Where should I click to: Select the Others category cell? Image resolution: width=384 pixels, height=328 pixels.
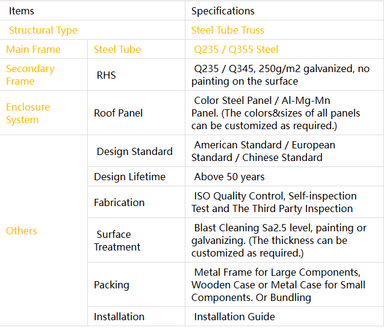click(x=22, y=231)
